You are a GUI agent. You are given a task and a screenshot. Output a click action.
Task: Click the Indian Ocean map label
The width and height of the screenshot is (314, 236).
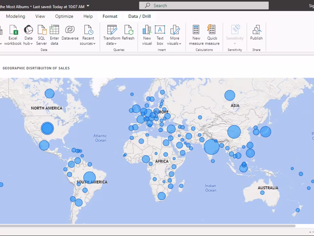coord(211,188)
